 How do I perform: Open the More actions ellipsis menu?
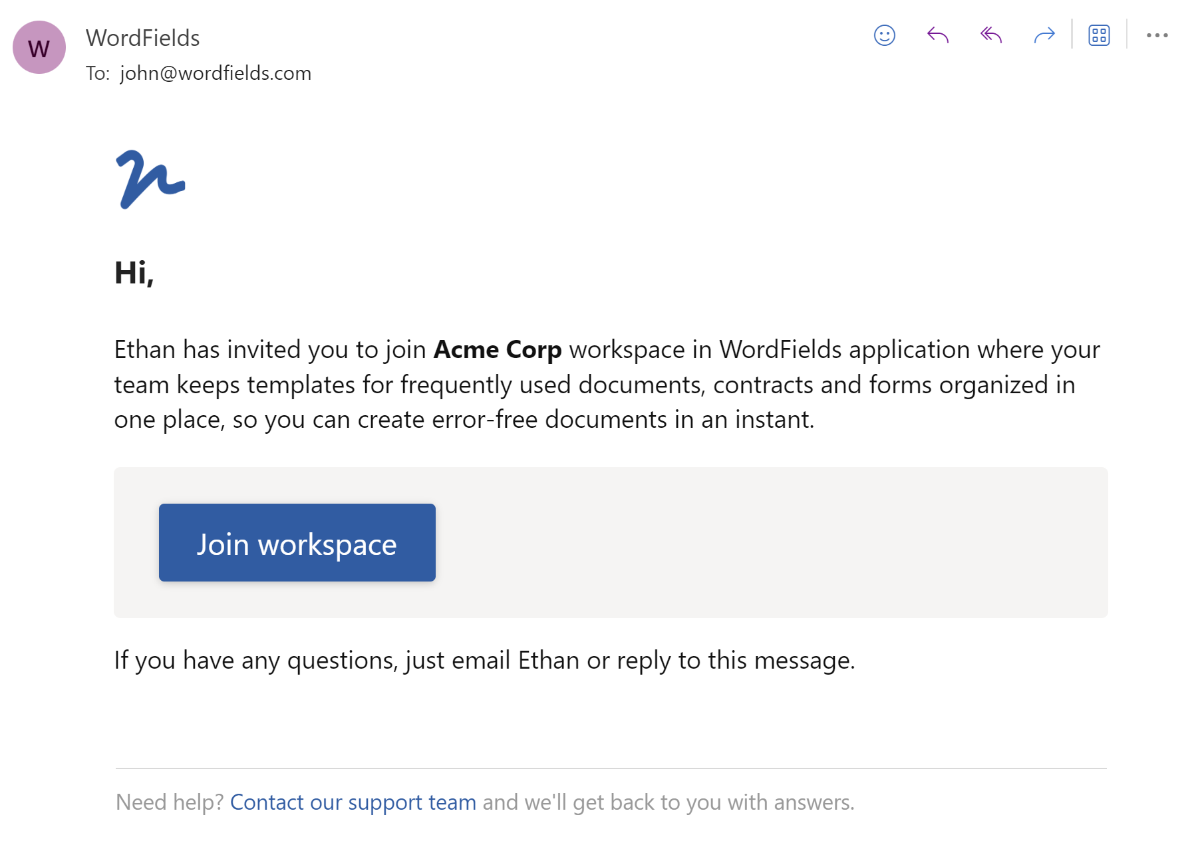pos(1157,35)
